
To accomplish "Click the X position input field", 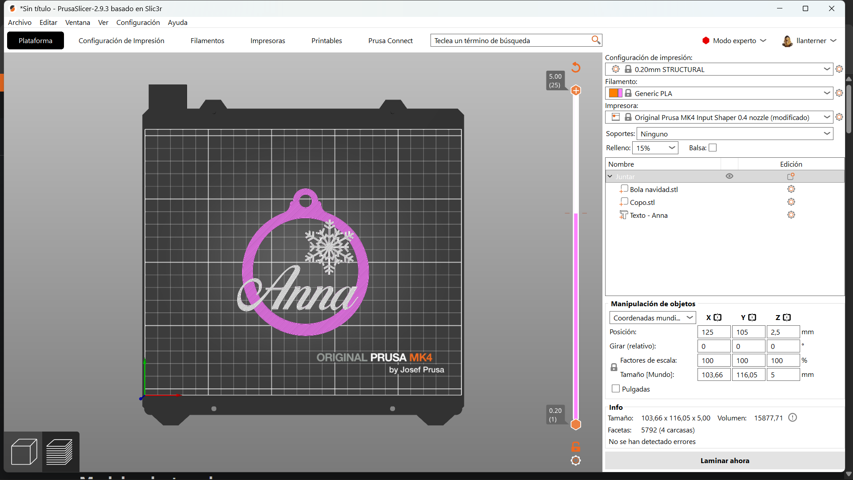I will [x=714, y=332].
